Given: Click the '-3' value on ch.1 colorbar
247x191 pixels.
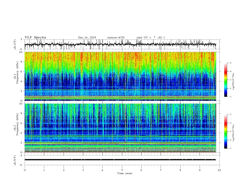Looking at the screenshot, I should click(x=230, y=63).
